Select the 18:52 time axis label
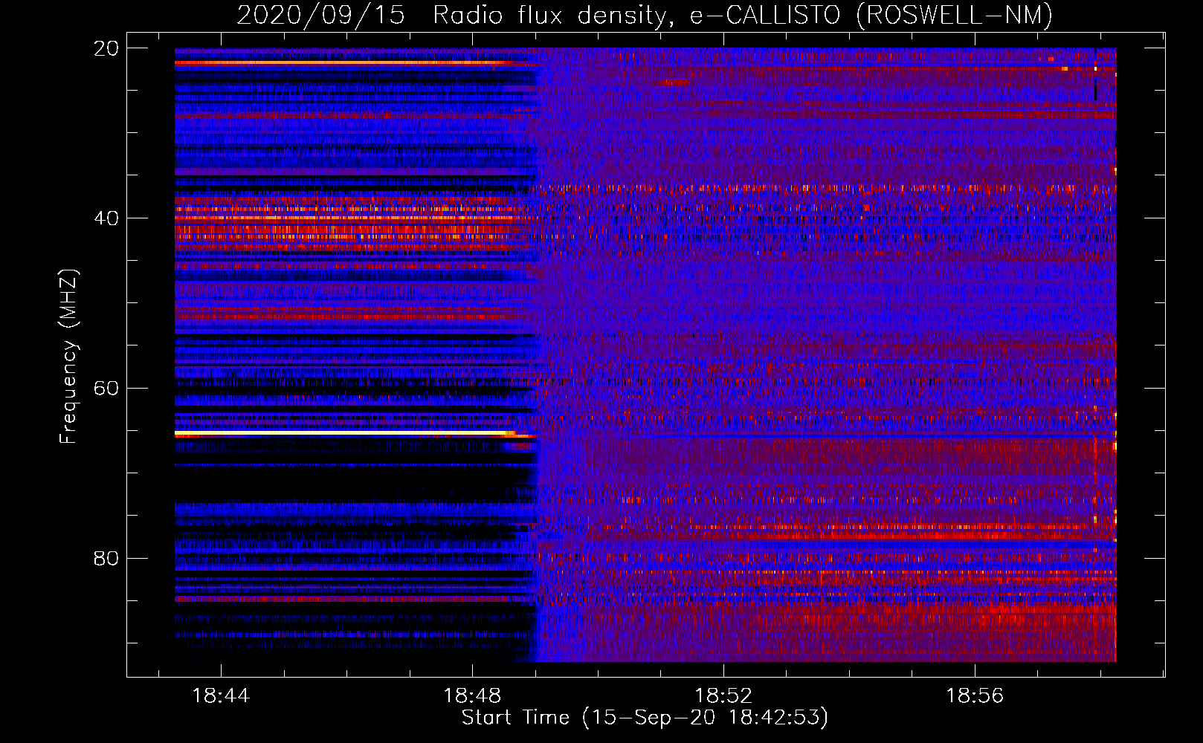The width and height of the screenshot is (1203, 743). tap(723, 696)
